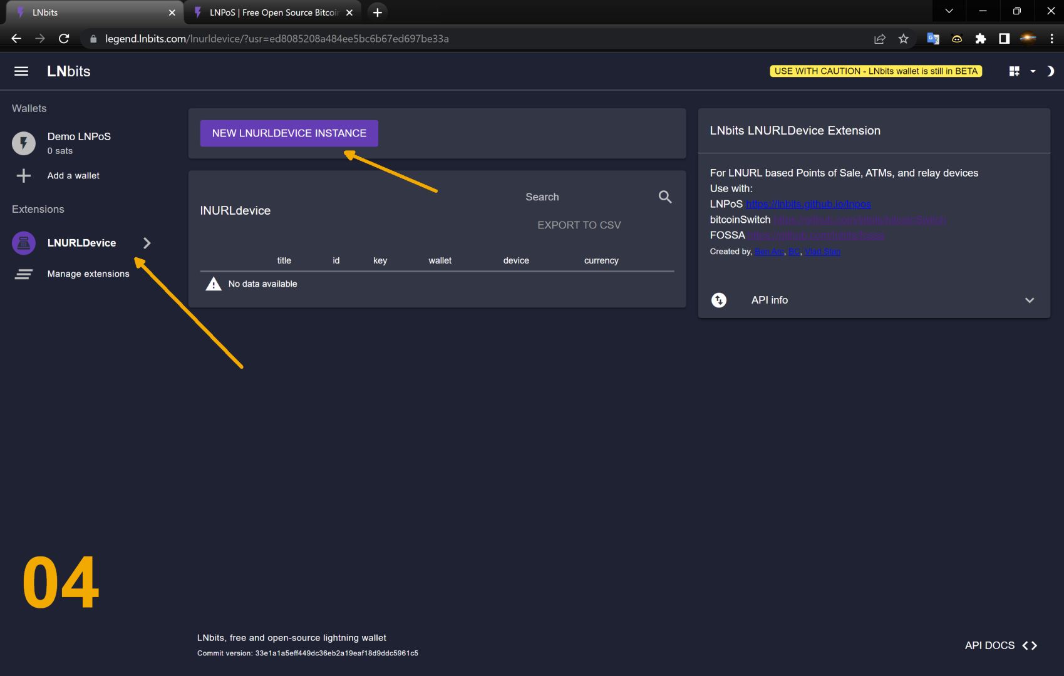Screen dimensions: 1064x676
Task: Click the Manage extensions list icon
Action: (x=24, y=274)
